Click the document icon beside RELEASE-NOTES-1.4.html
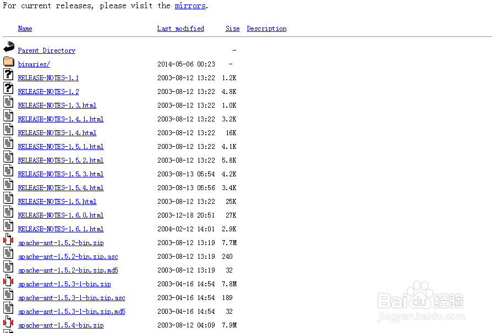492x333 pixels. pyautogui.click(x=8, y=129)
